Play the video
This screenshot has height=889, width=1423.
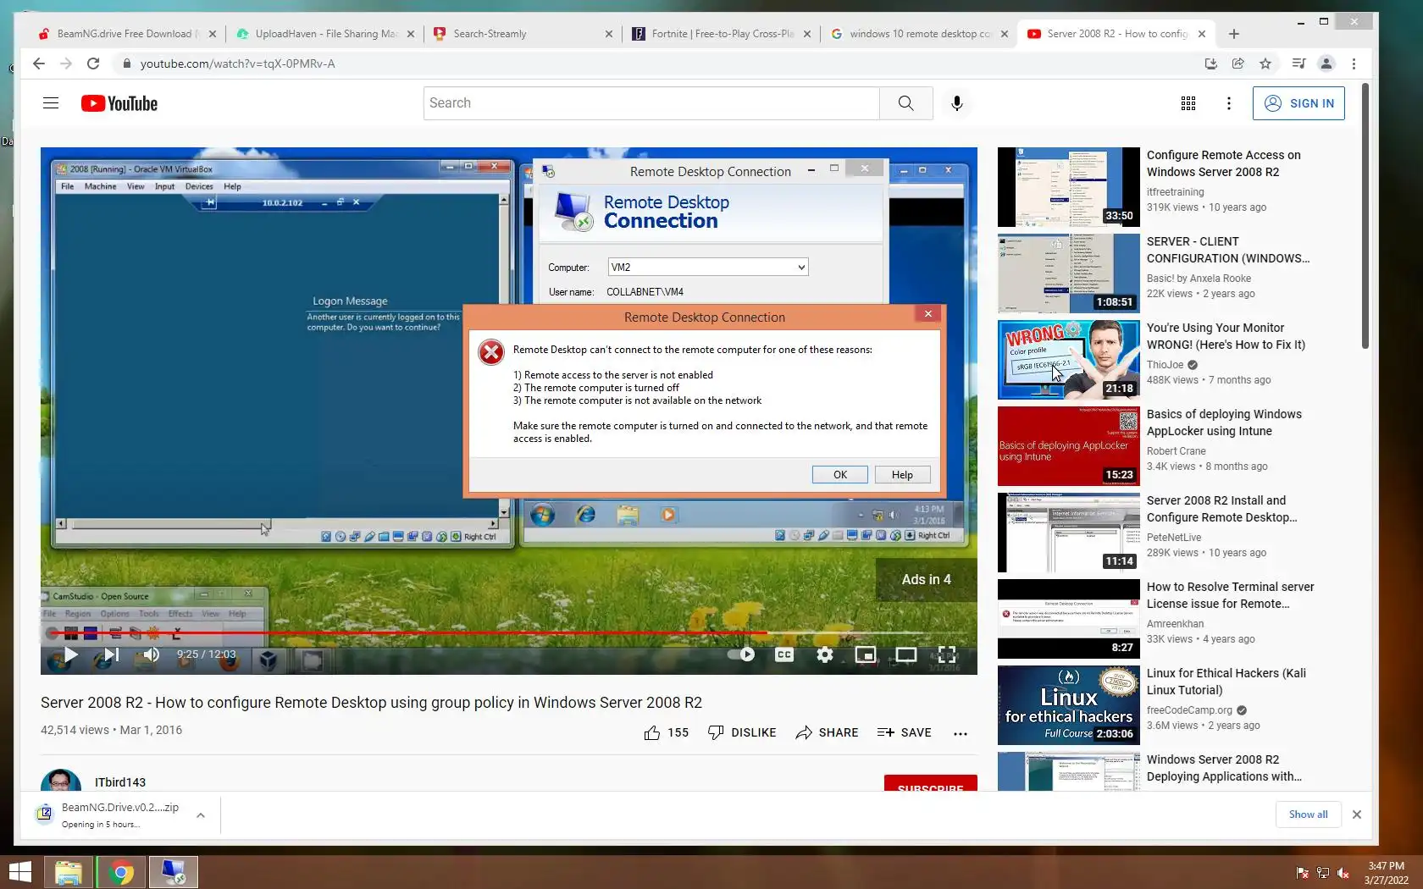pos(70,654)
